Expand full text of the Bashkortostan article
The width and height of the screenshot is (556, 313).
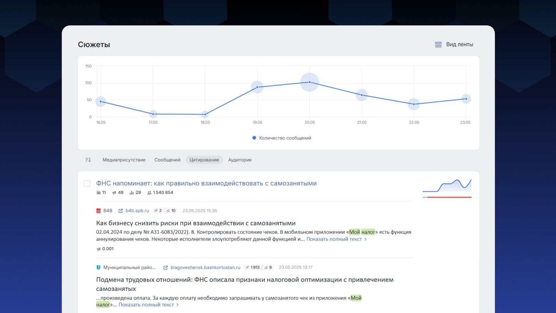[148, 305]
